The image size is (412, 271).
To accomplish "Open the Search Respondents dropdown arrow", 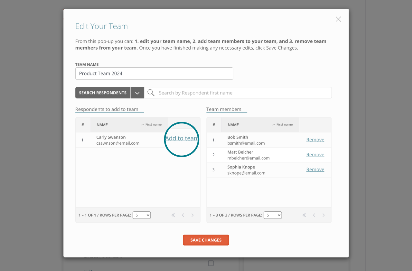I will [137, 93].
